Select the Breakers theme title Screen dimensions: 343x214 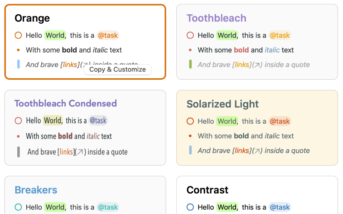[x=36, y=190]
